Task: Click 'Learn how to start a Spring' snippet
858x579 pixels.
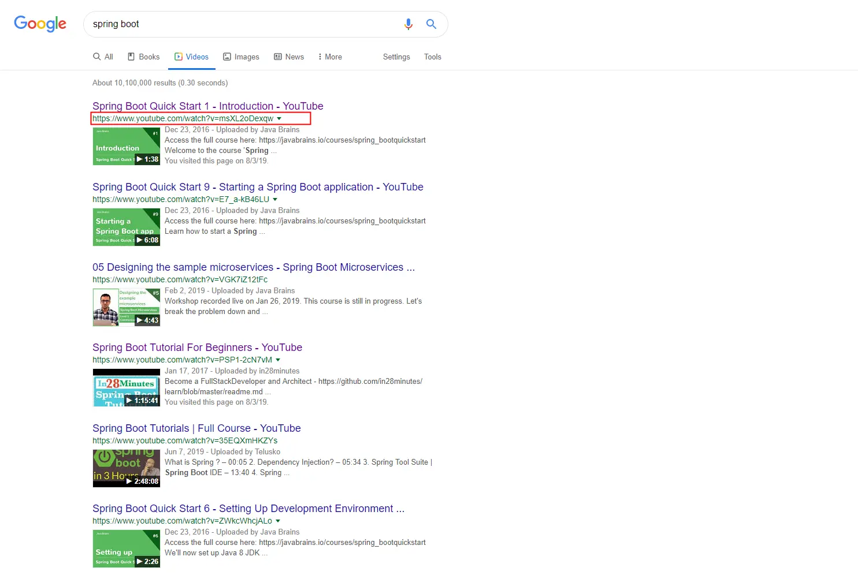Action: point(215,231)
